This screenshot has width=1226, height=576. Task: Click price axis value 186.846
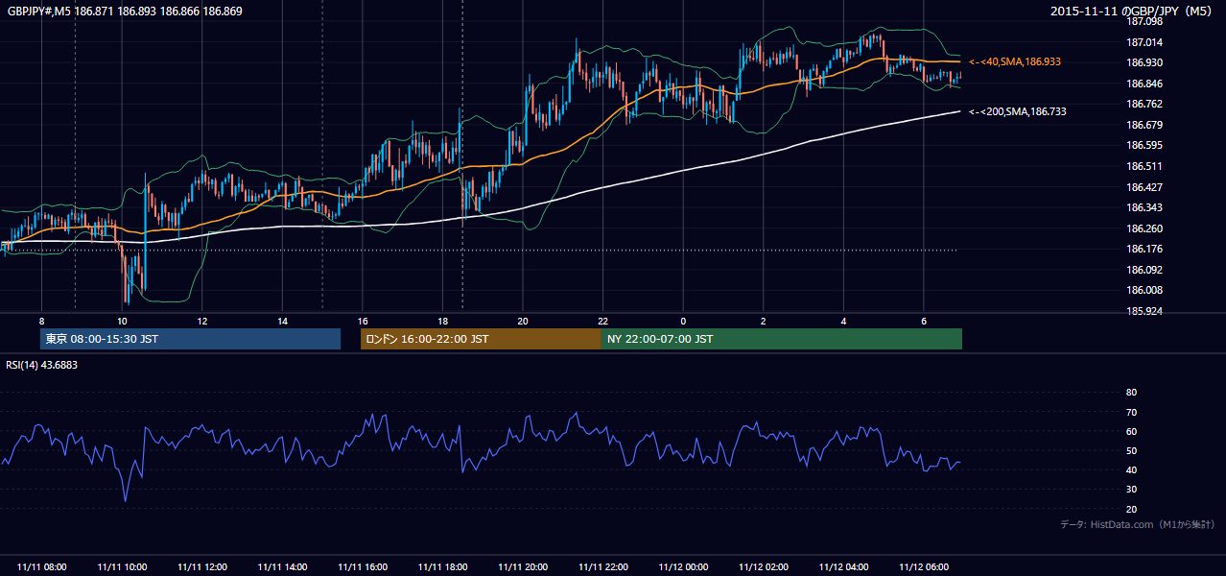1143,84
